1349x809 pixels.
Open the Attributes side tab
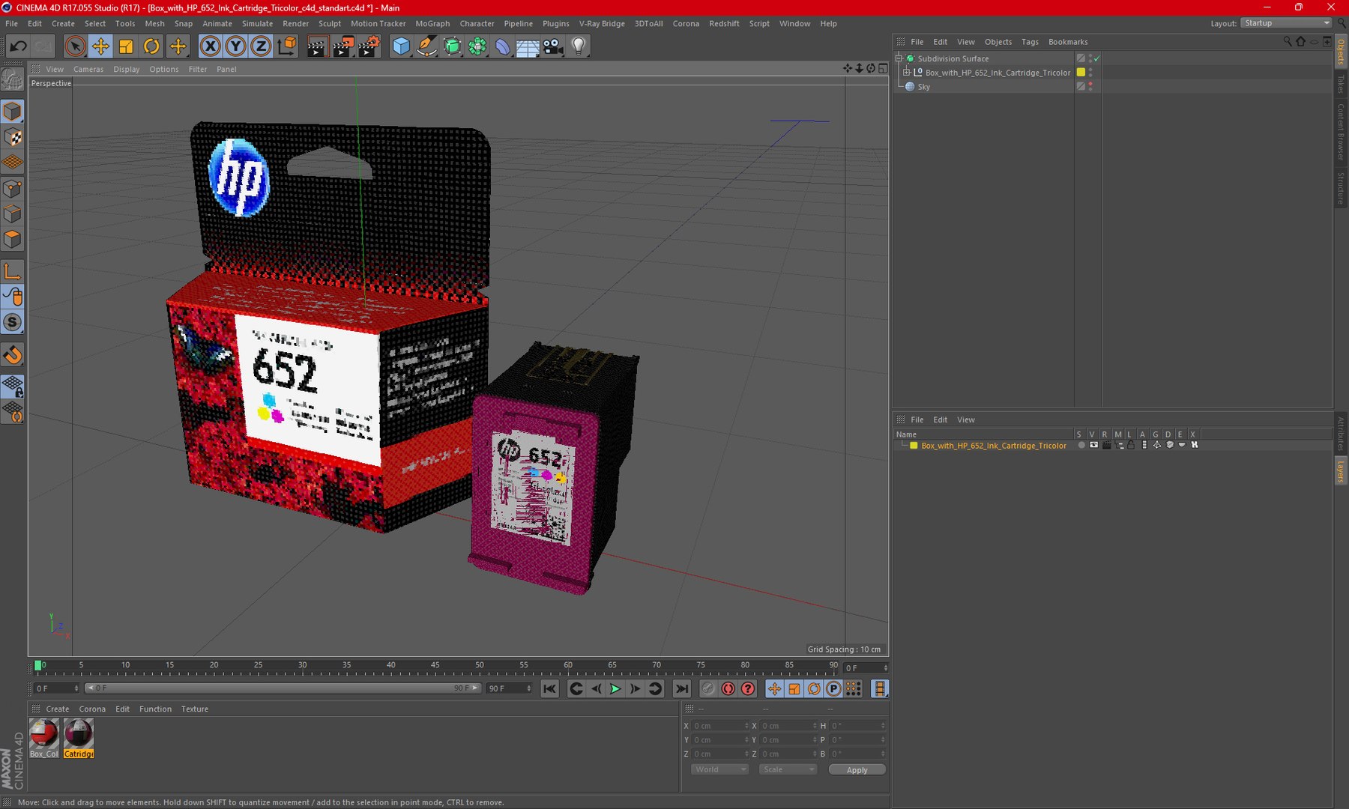tap(1341, 434)
